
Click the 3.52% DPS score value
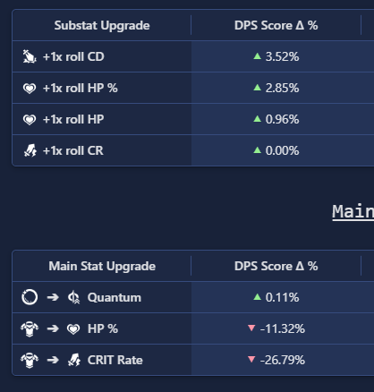coord(282,56)
